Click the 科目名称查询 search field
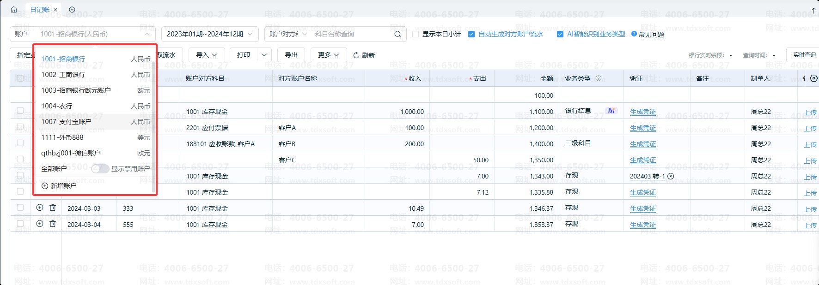Image resolution: width=819 pixels, height=285 pixels. (x=351, y=34)
